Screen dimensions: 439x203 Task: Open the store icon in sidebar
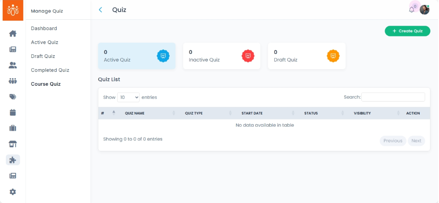(x=13, y=144)
